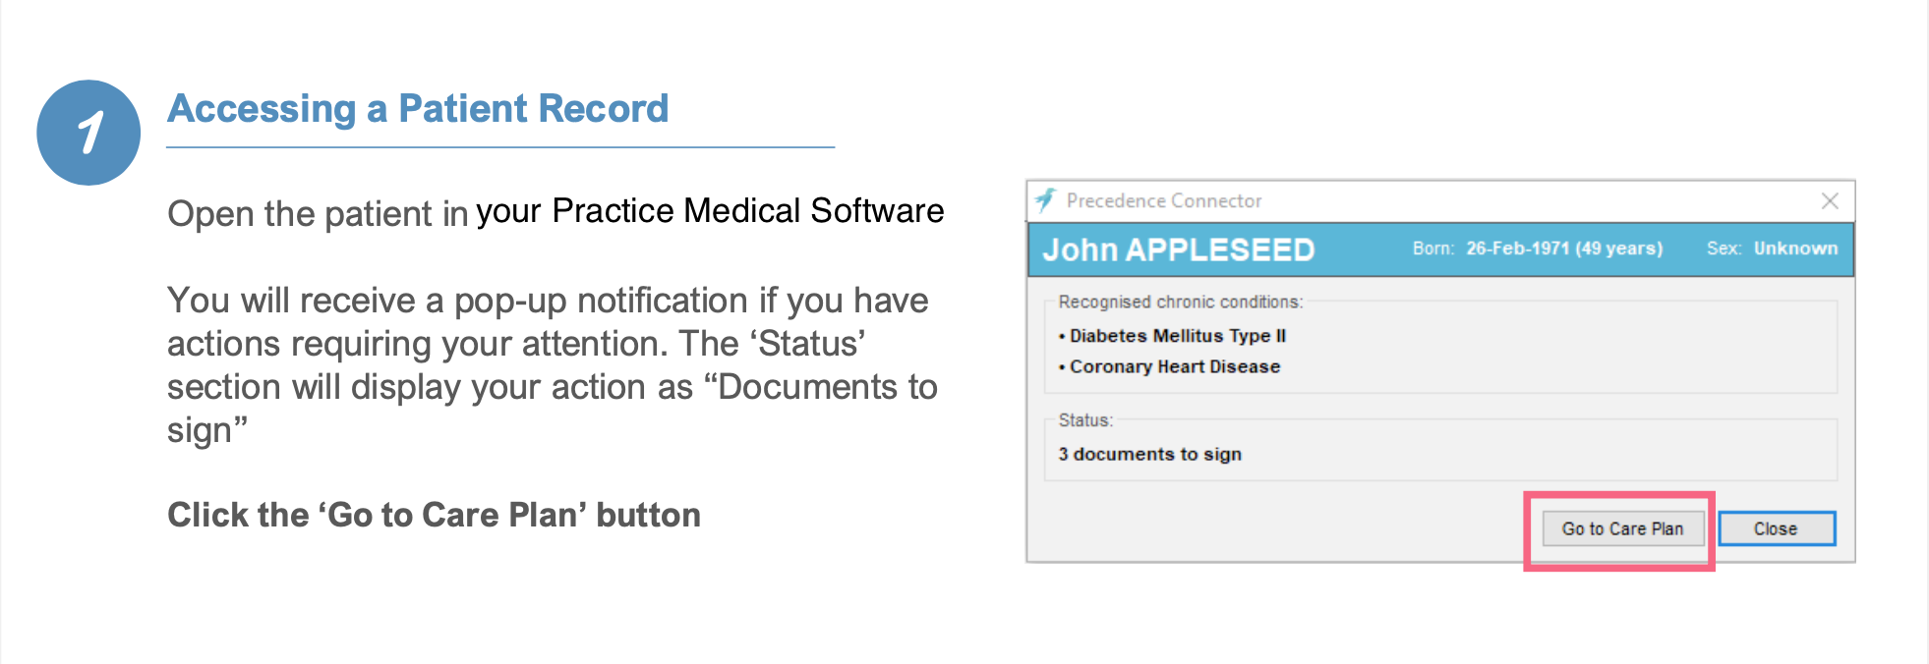Viewport: 1929px width, 664px height.
Task: Click the Status group label
Action: pyautogui.click(x=1085, y=420)
